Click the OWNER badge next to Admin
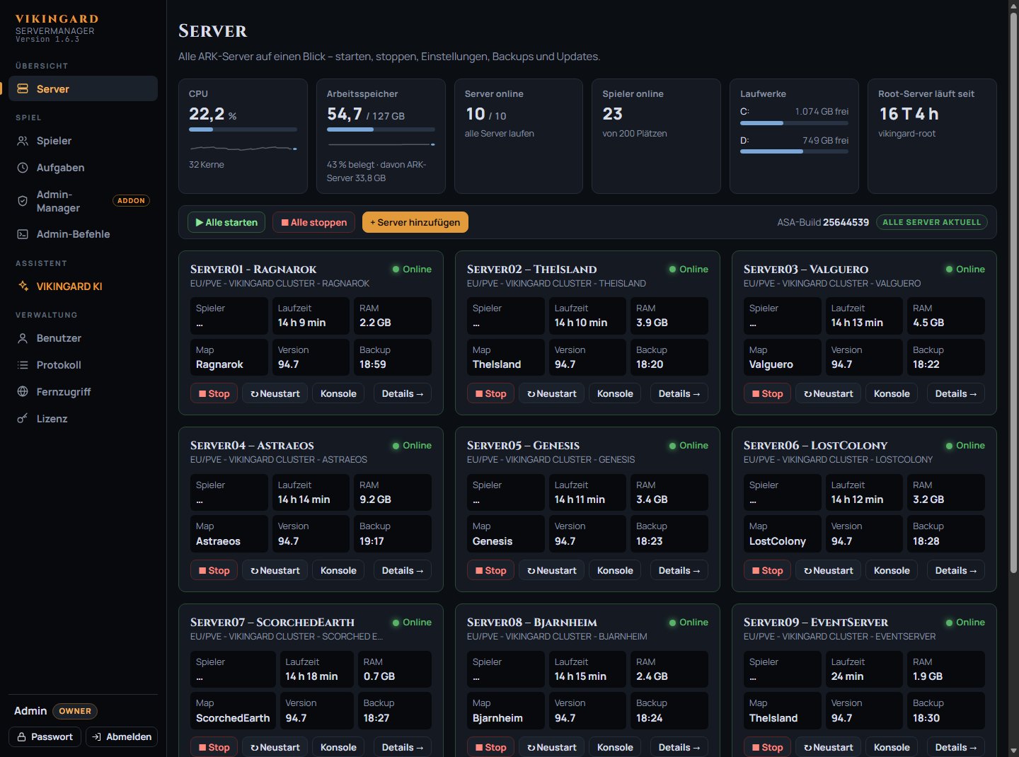The image size is (1019, 757). (75, 711)
